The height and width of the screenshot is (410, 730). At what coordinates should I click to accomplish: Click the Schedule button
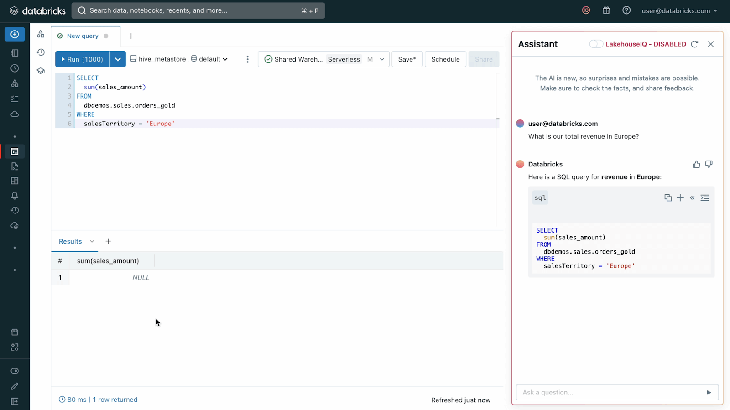pos(445,59)
